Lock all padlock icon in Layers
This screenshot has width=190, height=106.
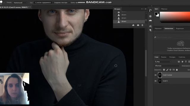click(x=177, y=70)
